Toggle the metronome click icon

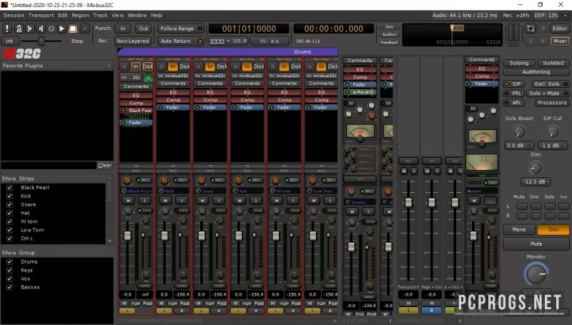click(x=19, y=29)
